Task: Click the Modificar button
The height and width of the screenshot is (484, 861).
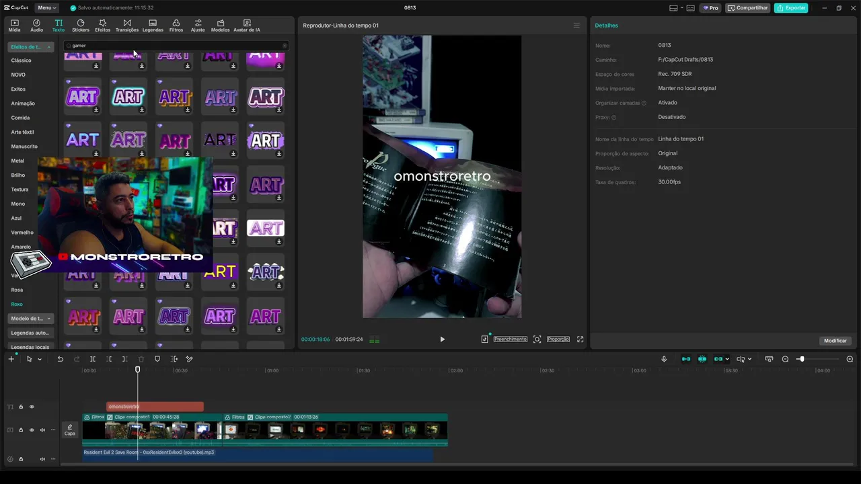Action: [835, 341]
